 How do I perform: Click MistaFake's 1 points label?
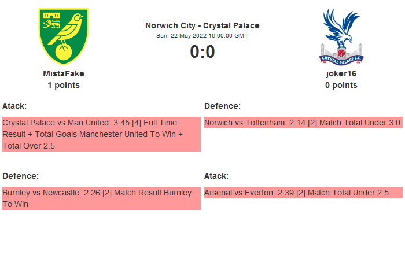[64, 85]
